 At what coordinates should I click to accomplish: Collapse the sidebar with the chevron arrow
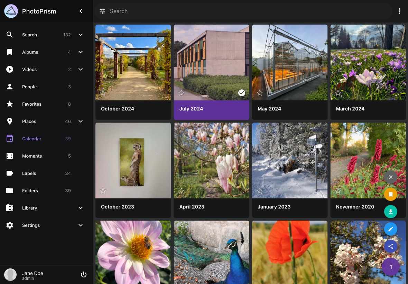(x=81, y=11)
